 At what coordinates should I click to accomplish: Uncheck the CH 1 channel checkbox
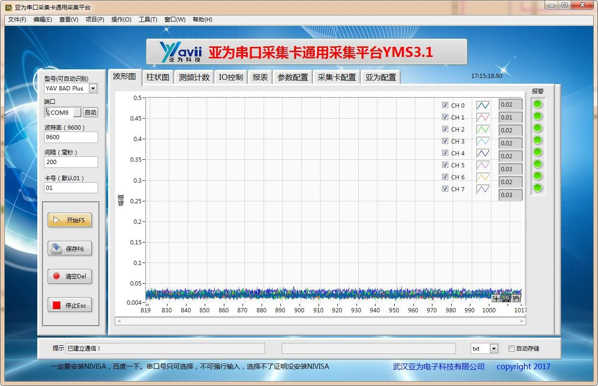445,117
